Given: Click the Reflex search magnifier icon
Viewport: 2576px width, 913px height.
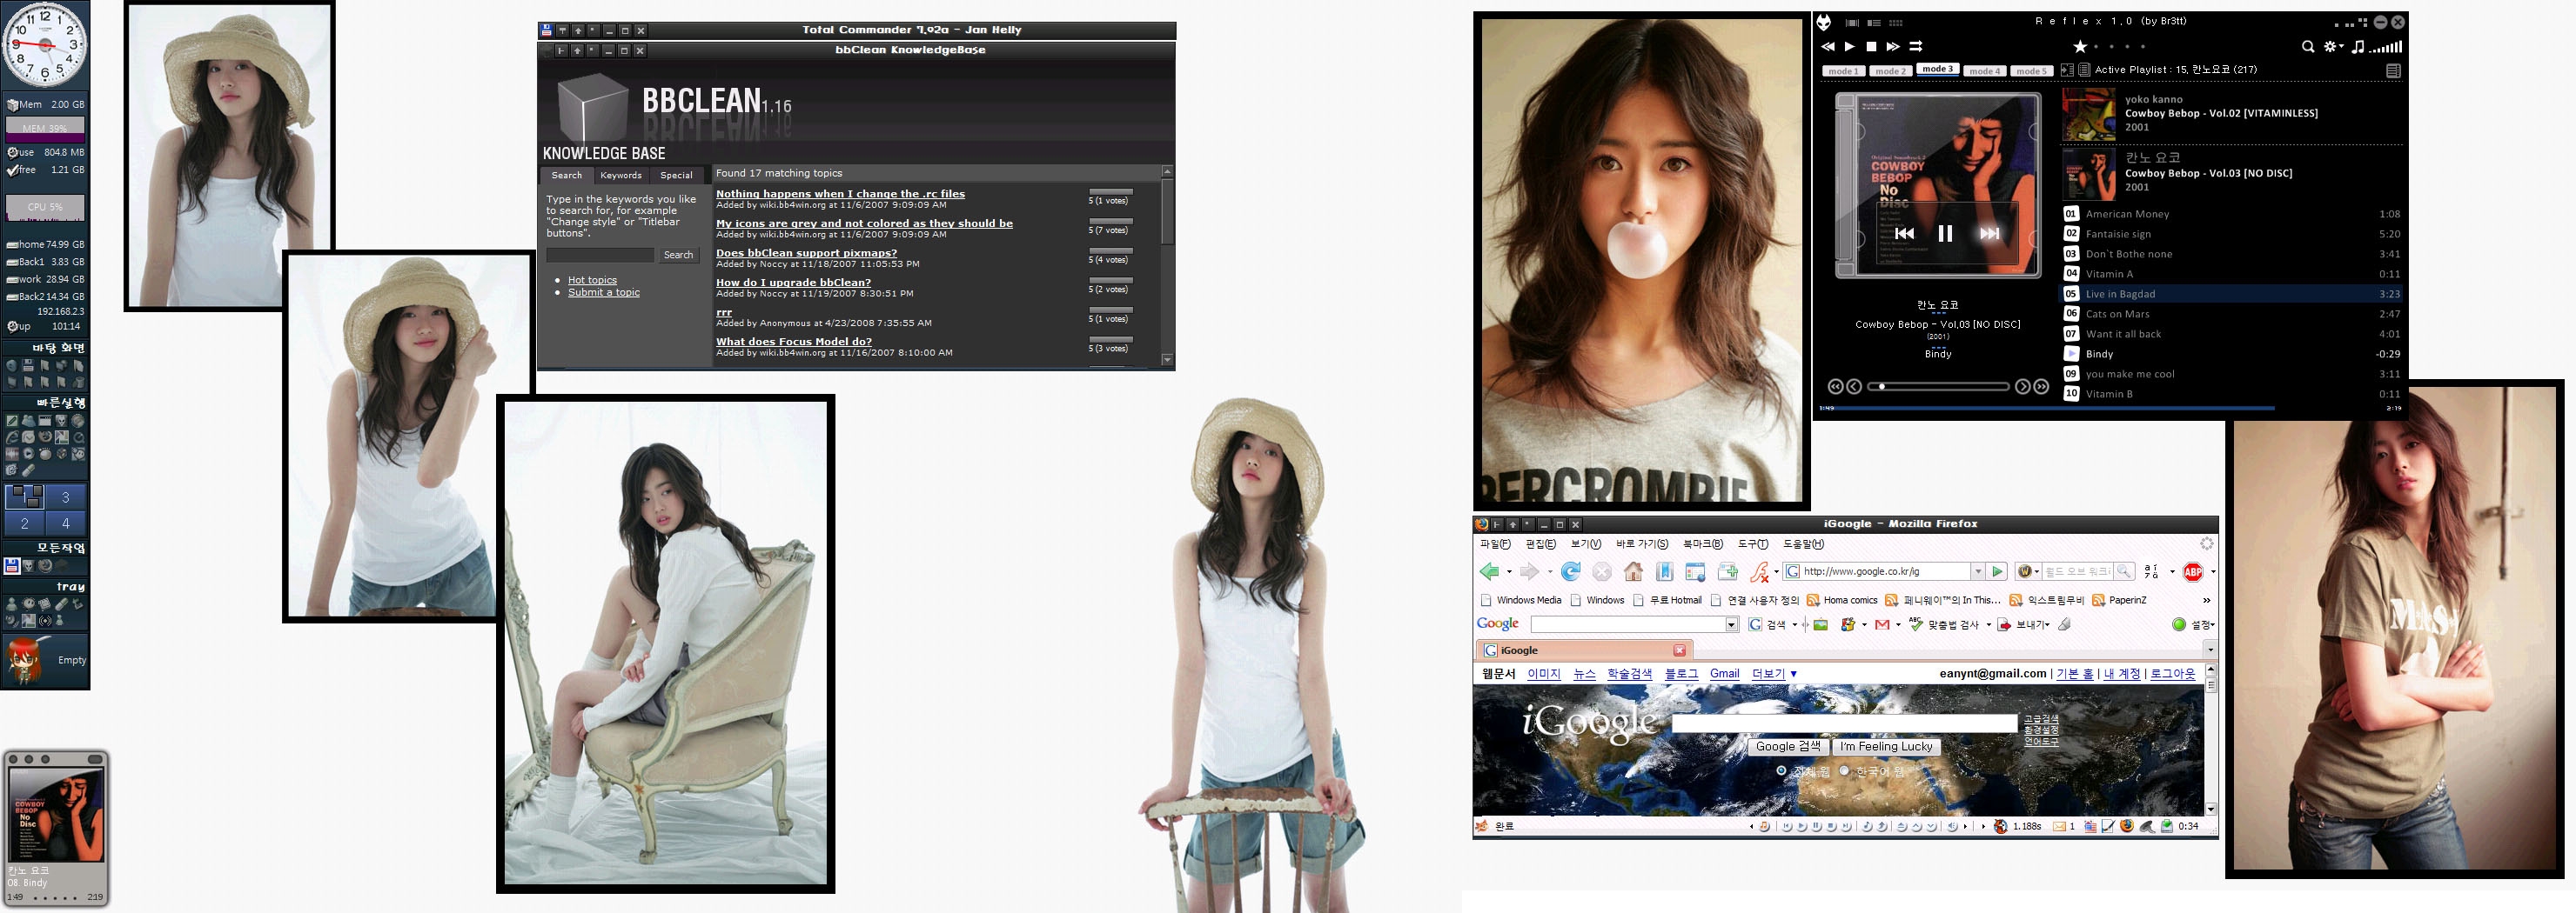Looking at the screenshot, I should click(2308, 46).
